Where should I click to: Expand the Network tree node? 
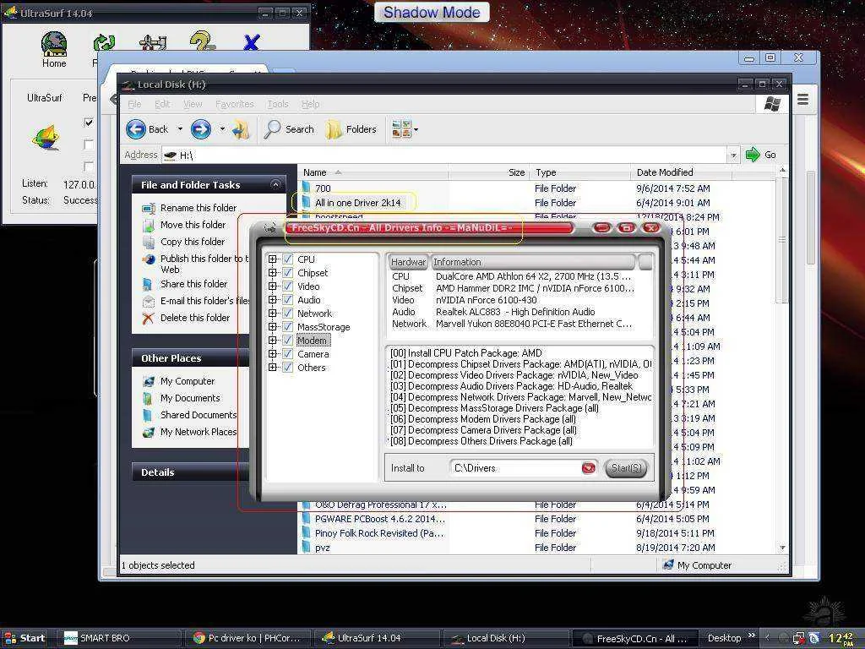273,313
